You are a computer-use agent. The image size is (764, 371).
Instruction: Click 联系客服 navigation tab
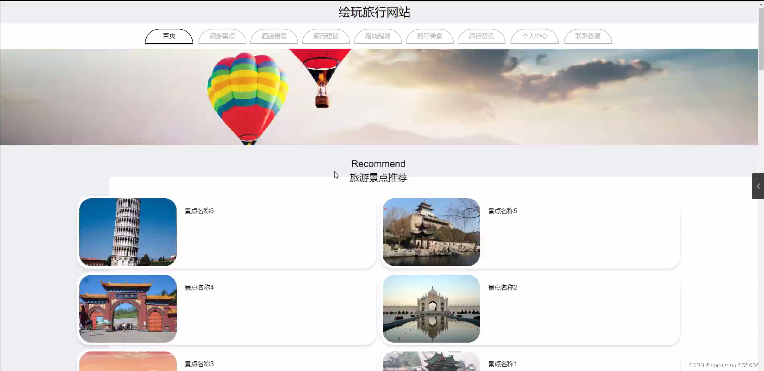tap(587, 36)
